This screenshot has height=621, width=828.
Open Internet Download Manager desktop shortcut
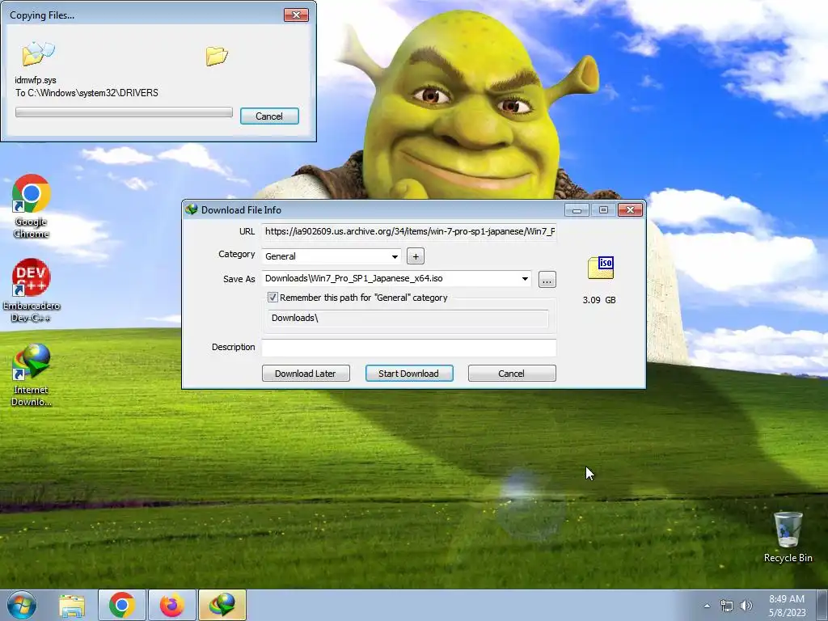(x=32, y=375)
